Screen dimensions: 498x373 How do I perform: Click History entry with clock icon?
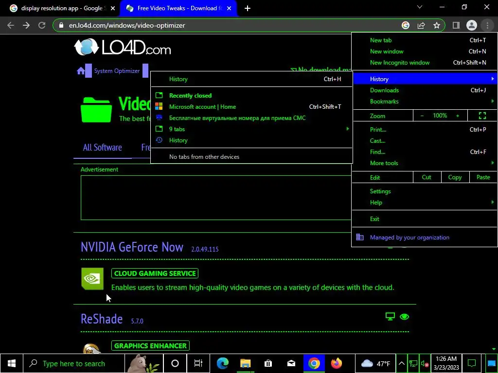click(x=251, y=140)
